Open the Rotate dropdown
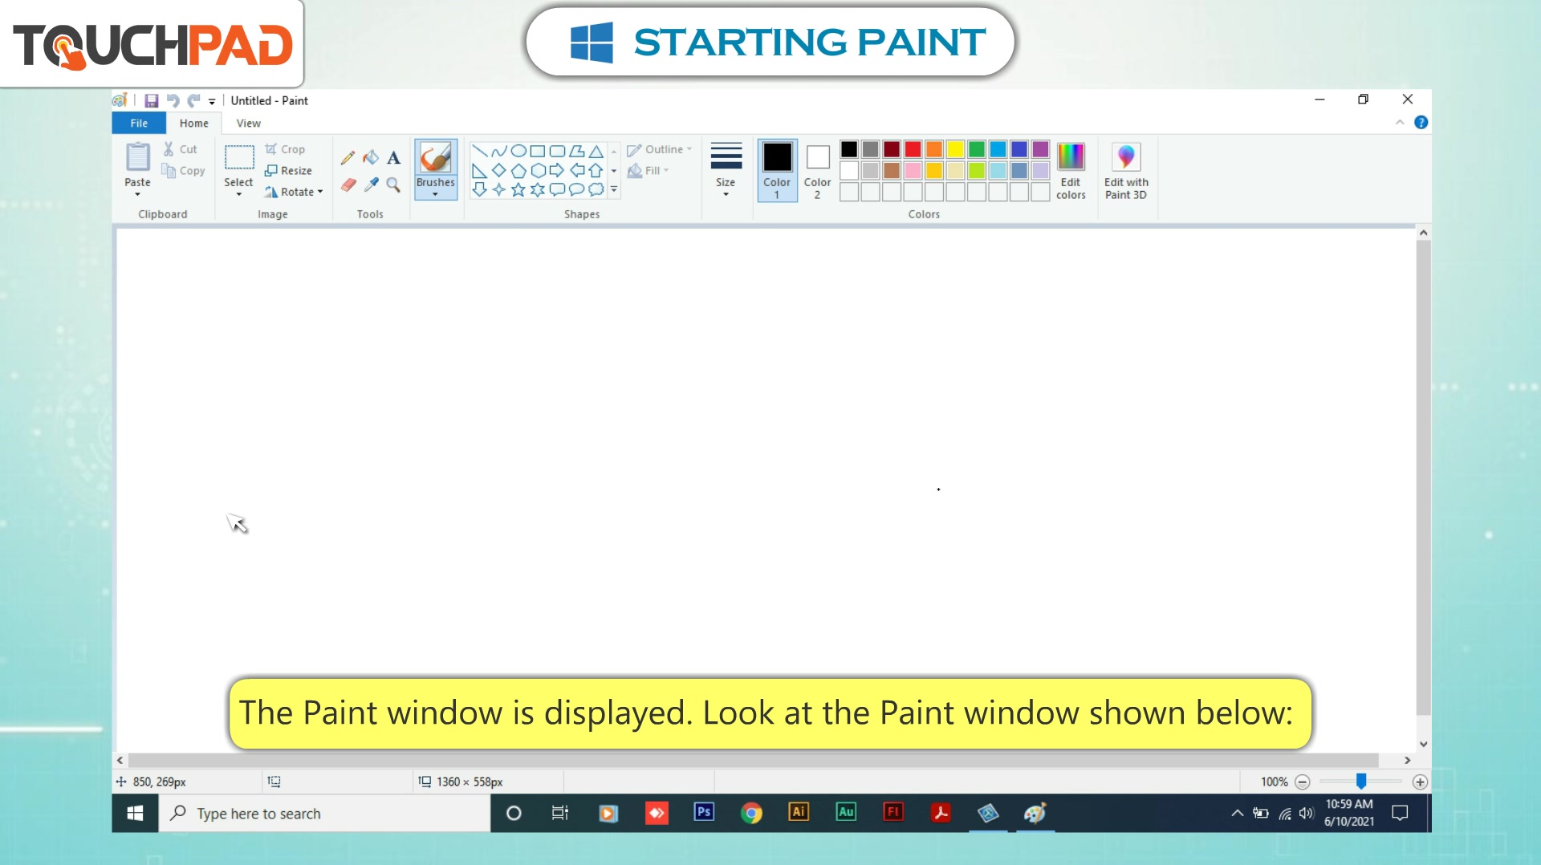 [x=293, y=192]
